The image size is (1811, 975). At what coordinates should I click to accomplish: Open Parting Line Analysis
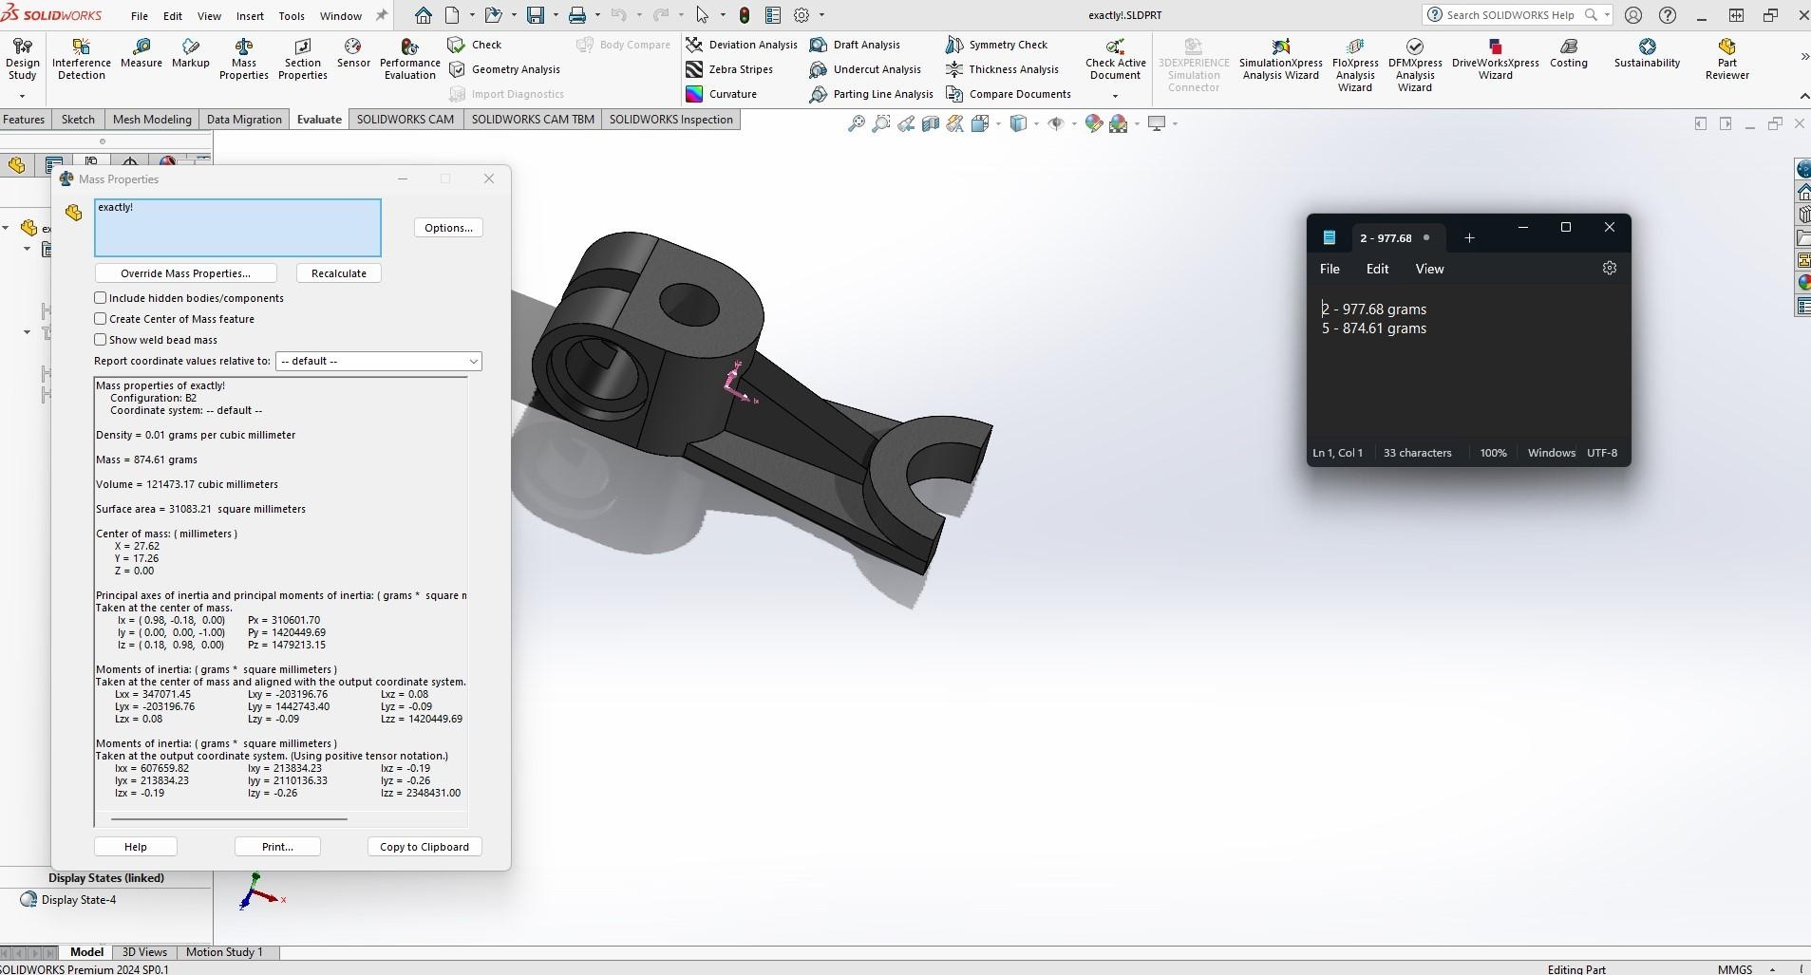(x=872, y=94)
